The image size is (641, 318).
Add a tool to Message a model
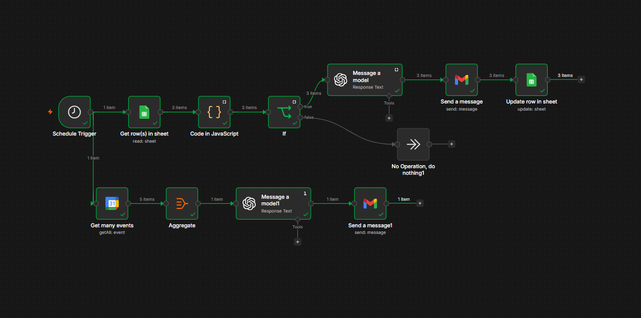click(389, 118)
